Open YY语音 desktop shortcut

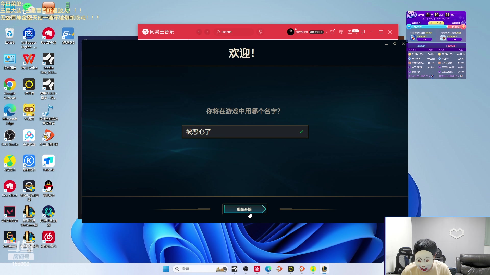[x=29, y=112]
